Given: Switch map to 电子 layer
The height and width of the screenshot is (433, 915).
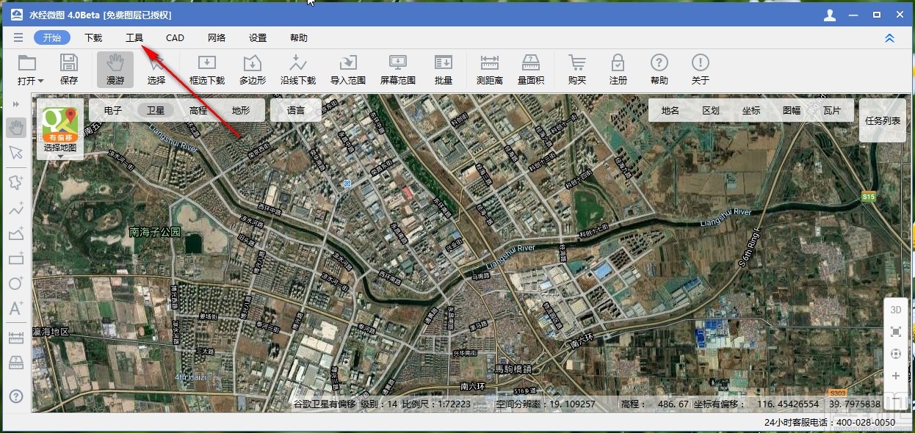Looking at the screenshot, I should 113,111.
